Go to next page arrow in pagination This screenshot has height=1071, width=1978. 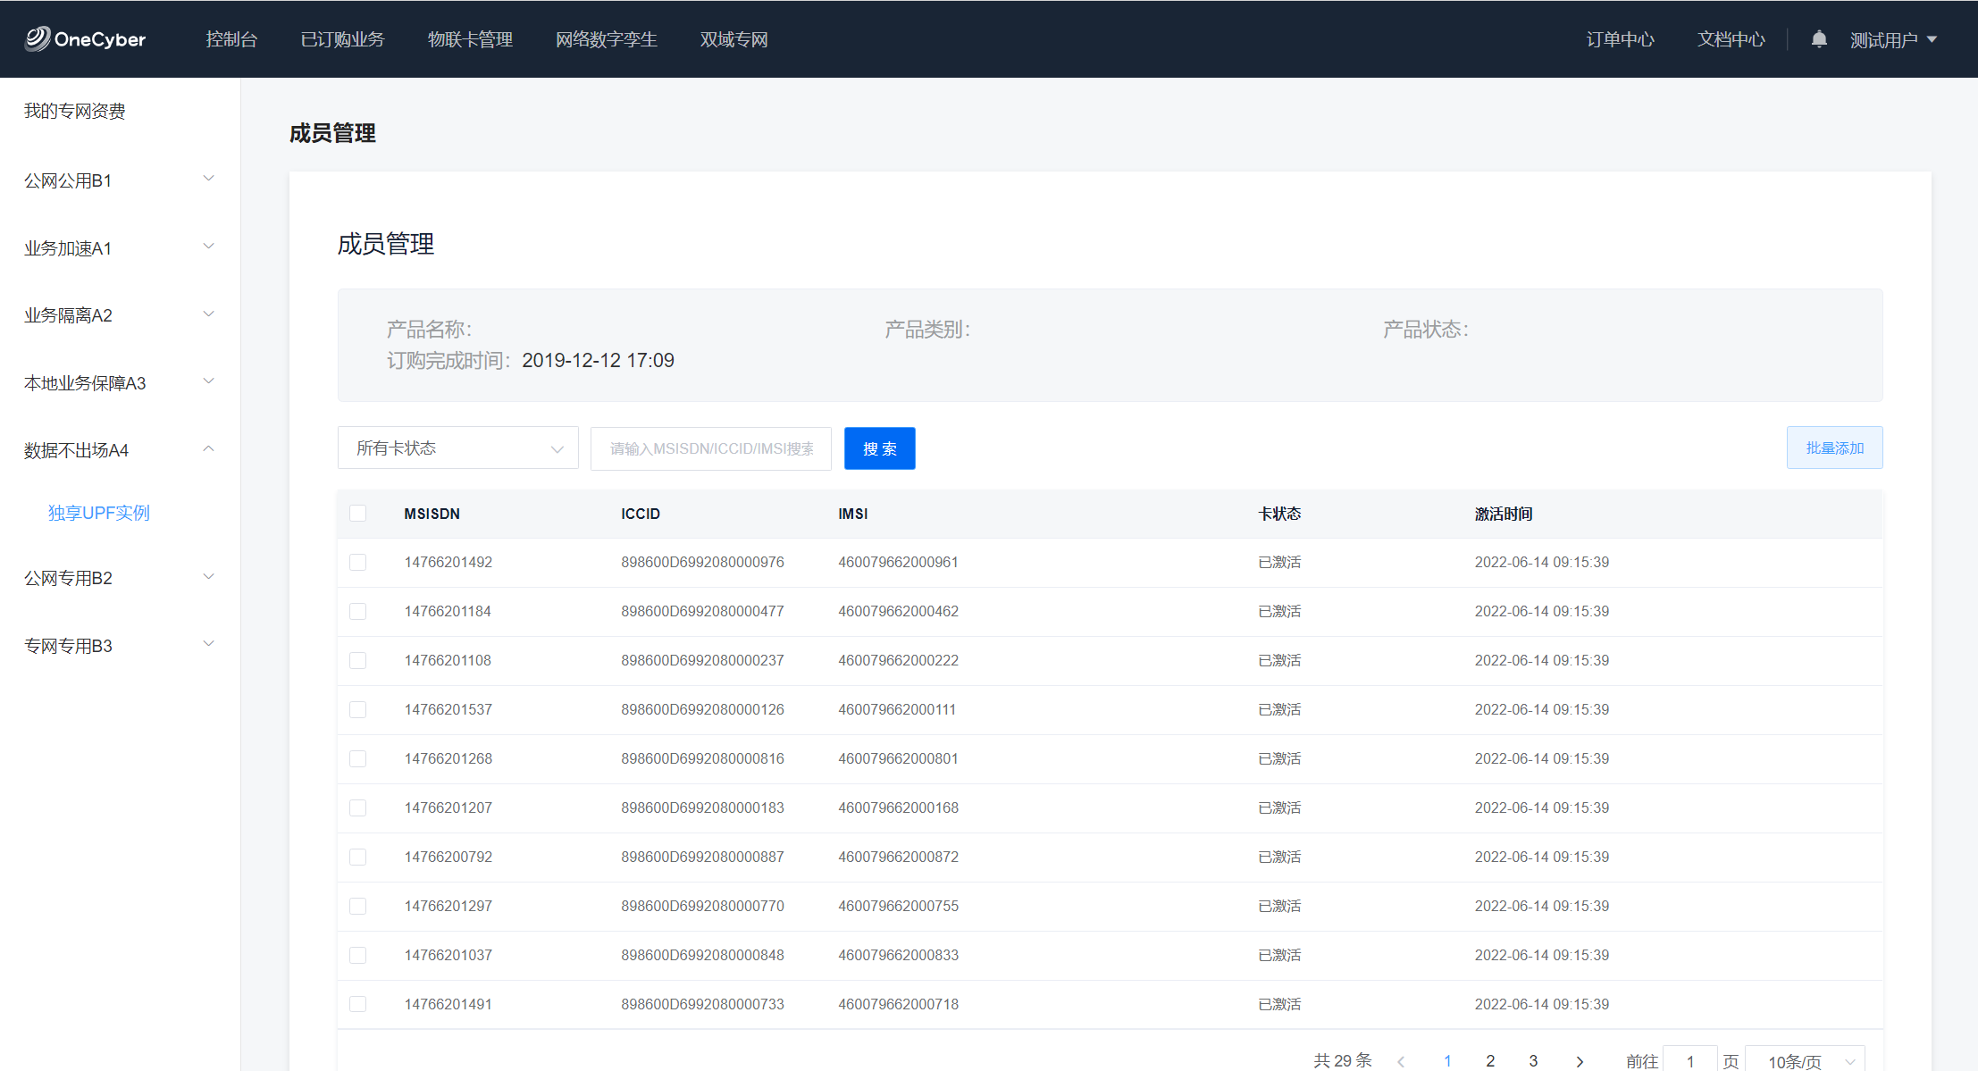(1580, 1060)
